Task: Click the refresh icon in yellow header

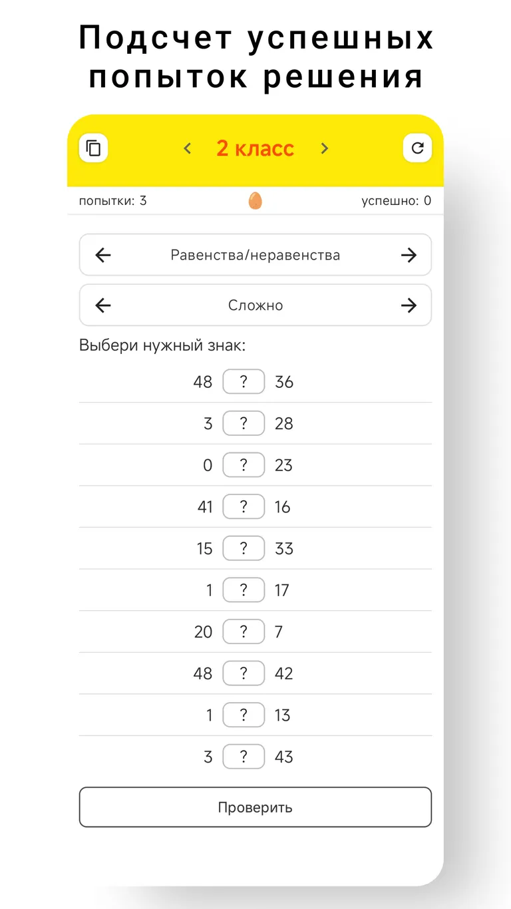Action: pos(417,148)
